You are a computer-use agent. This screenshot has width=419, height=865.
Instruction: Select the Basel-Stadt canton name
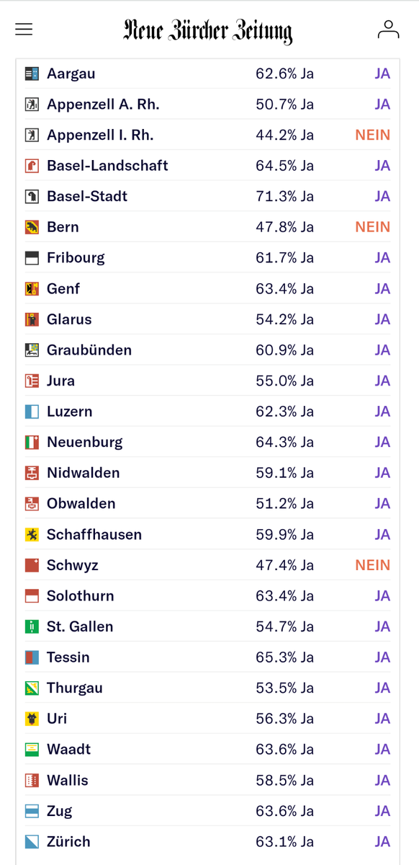[x=87, y=196]
